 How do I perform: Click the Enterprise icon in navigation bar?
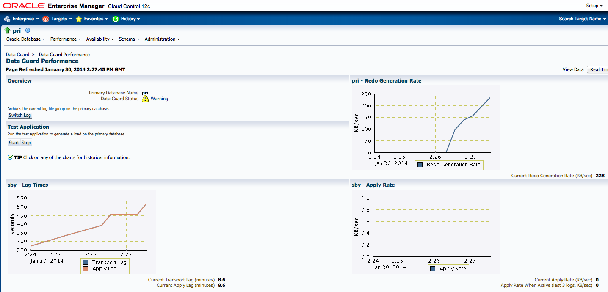click(x=7, y=19)
